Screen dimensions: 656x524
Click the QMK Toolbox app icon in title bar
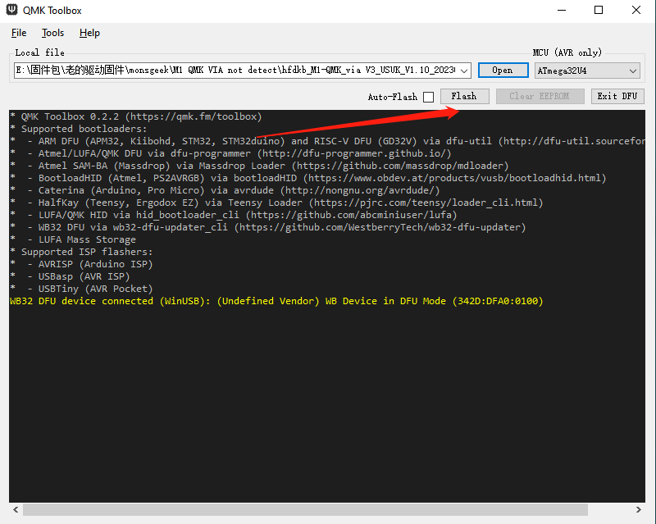coord(11,10)
